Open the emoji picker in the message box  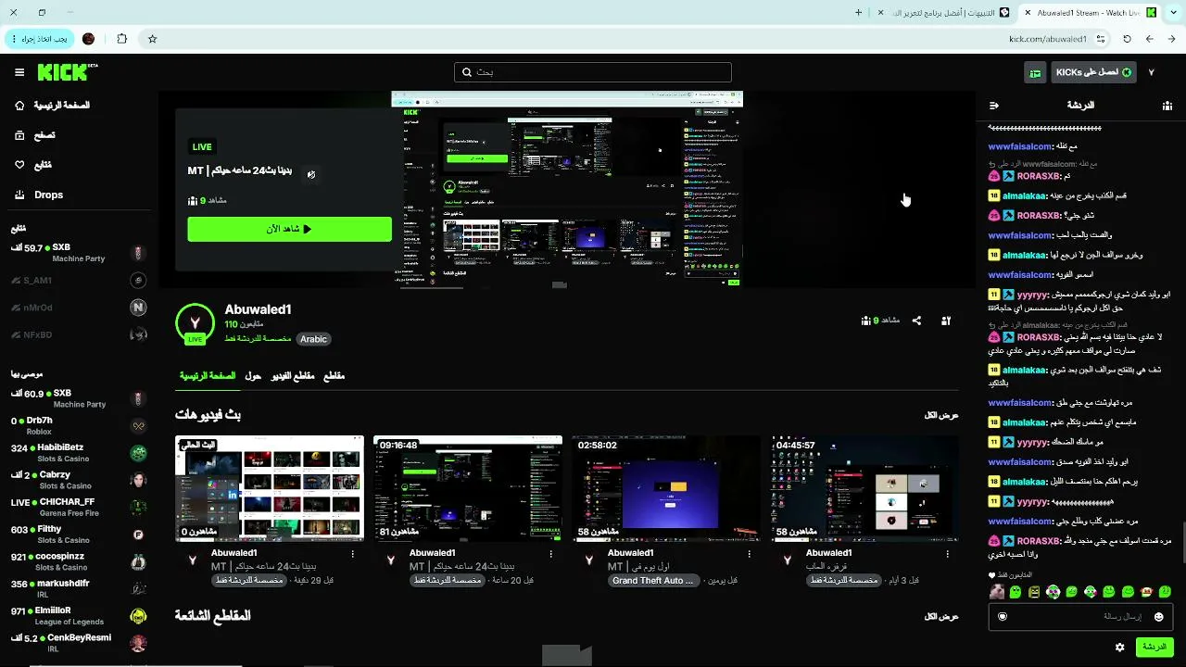(1158, 617)
